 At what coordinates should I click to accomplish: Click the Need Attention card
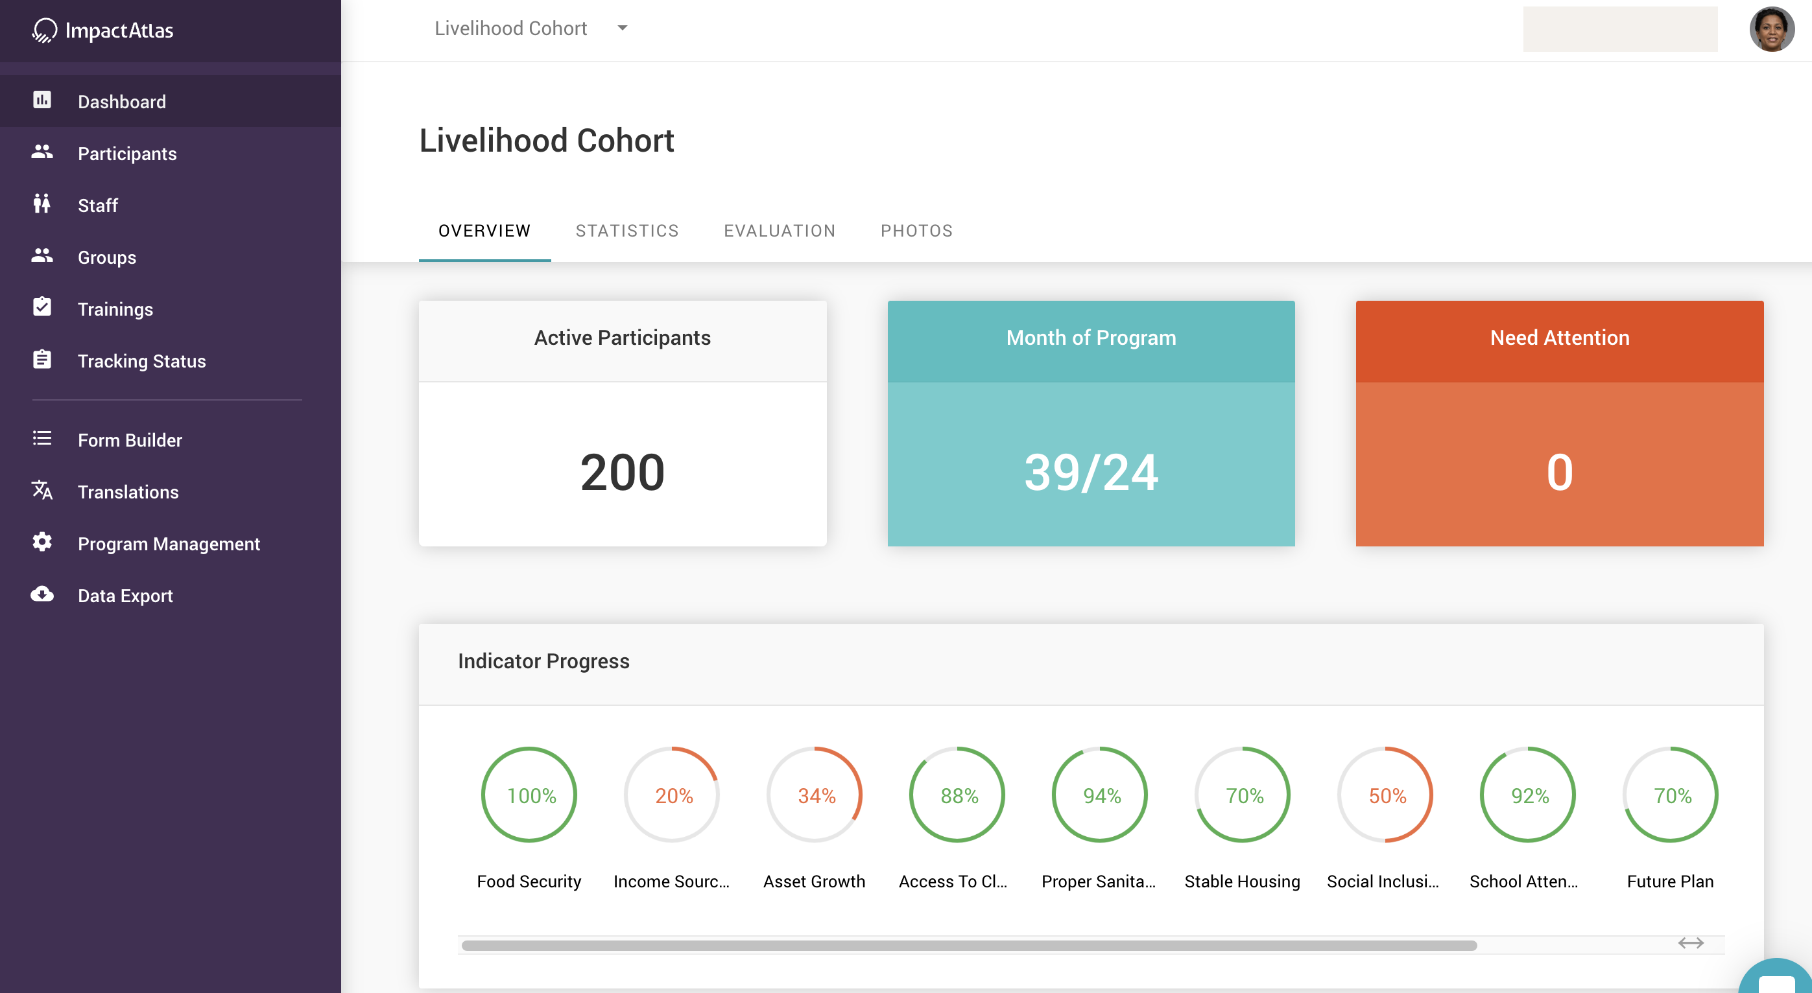point(1559,423)
